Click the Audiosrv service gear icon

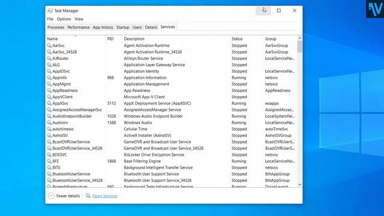pyautogui.click(x=49, y=122)
